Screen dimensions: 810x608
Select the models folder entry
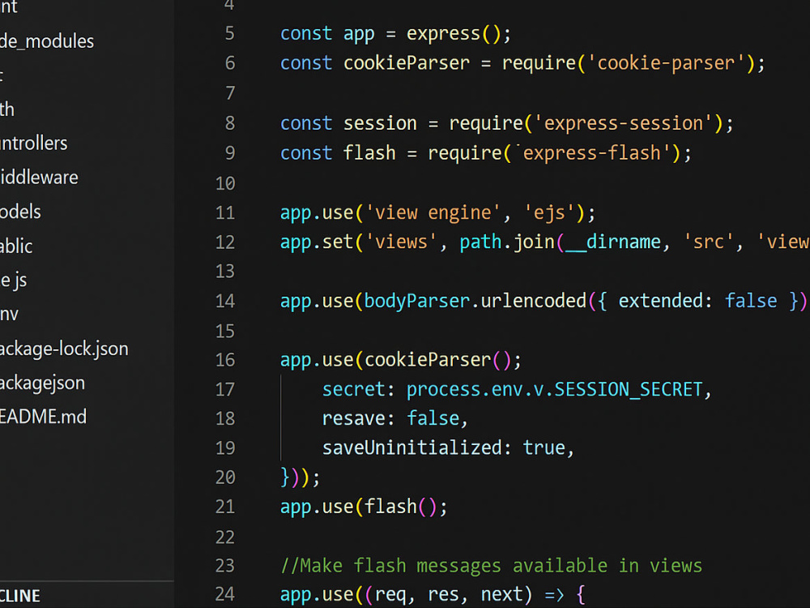[x=21, y=212]
